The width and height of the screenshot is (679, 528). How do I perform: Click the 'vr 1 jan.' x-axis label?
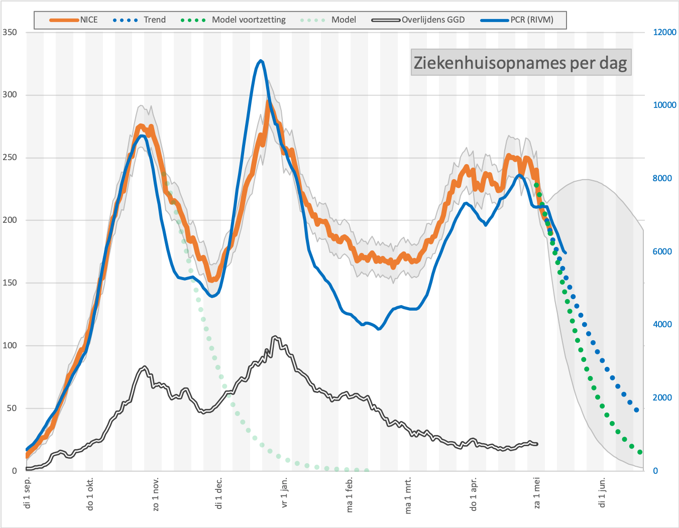point(285,492)
